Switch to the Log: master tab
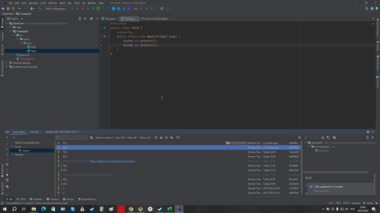The width and height of the screenshot is (380, 213). tap(19, 132)
